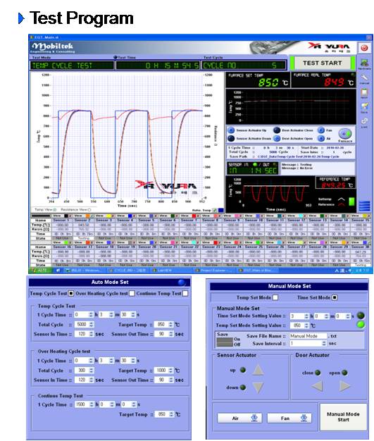Toggle the Furnace round indicator button
This screenshot has width=374, height=441.
pyautogui.click(x=345, y=134)
